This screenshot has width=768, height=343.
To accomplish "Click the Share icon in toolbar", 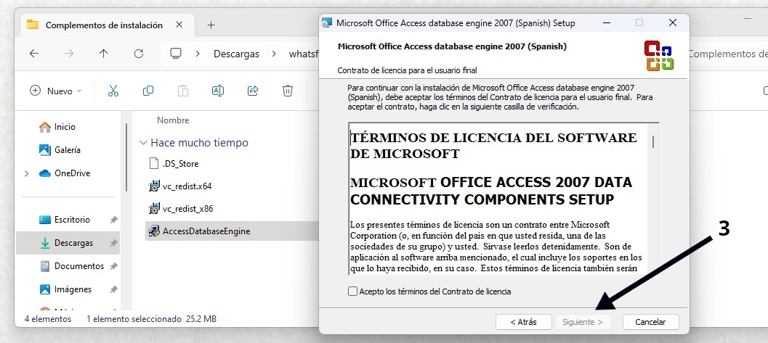I will (253, 91).
